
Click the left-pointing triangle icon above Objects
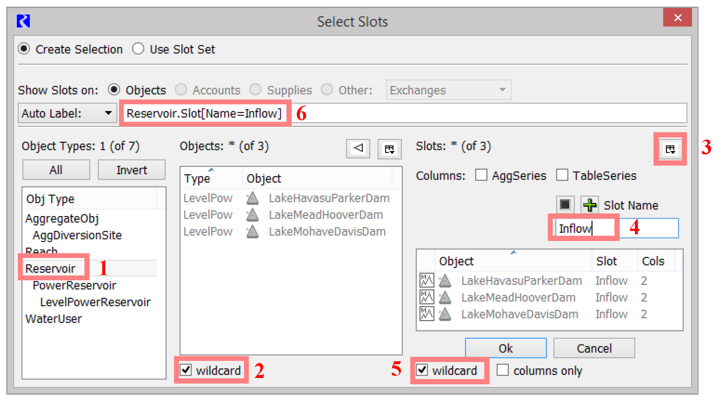[x=358, y=149]
